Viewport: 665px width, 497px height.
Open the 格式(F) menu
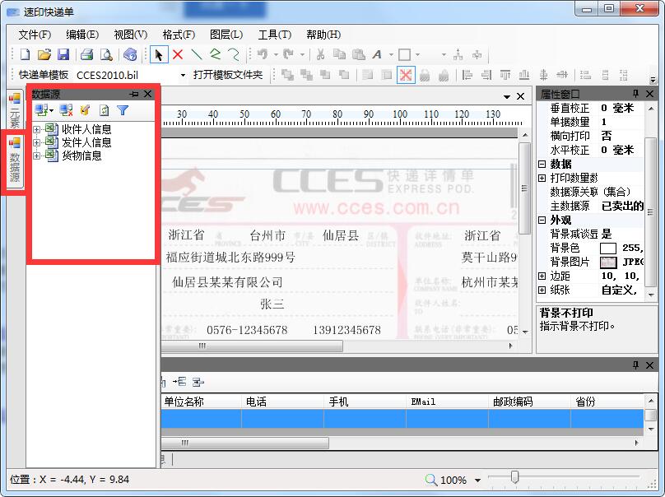[x=179, y=35]
